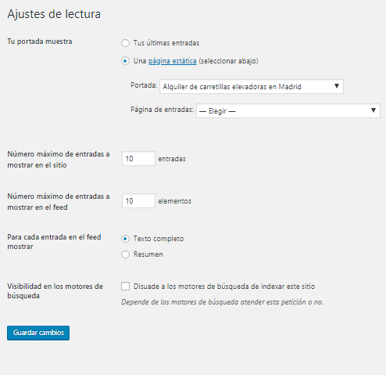The image size is (386, 375).
Task: Enable the "Disuade a los motores de búsqueda" checkbox
Action: click(125, 287)
